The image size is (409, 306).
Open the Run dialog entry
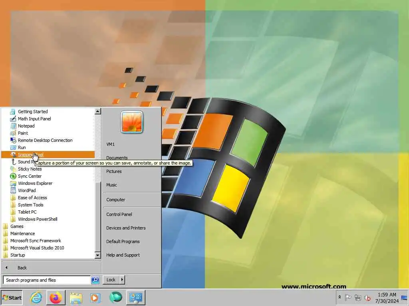22,147
